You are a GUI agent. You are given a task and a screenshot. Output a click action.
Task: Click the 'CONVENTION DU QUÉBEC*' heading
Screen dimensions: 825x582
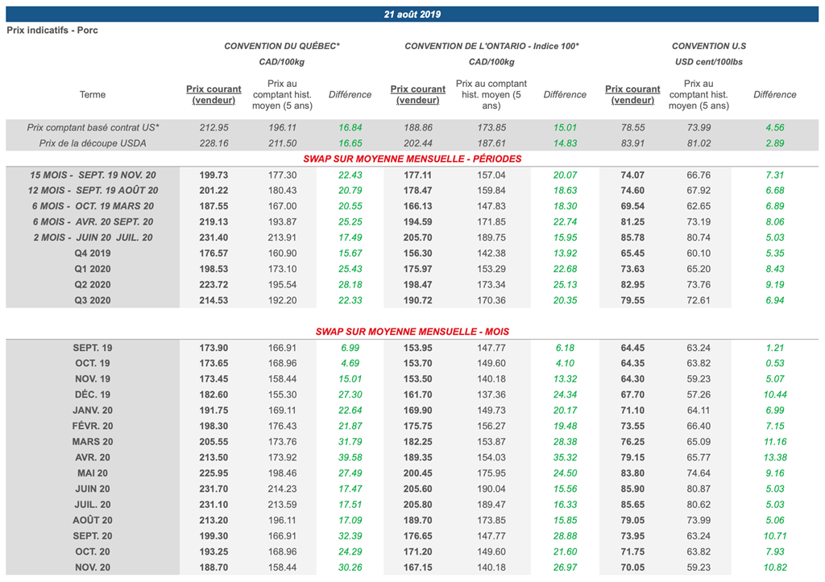(x=281, y=47)
